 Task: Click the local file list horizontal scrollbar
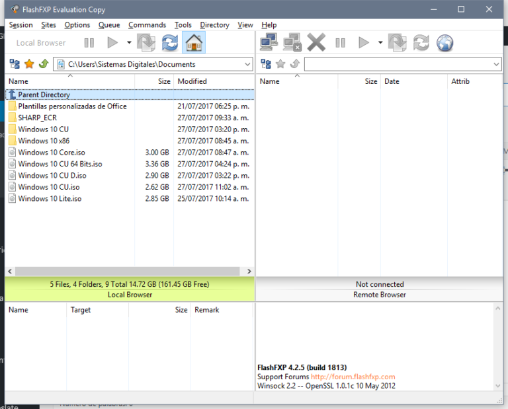129,272
